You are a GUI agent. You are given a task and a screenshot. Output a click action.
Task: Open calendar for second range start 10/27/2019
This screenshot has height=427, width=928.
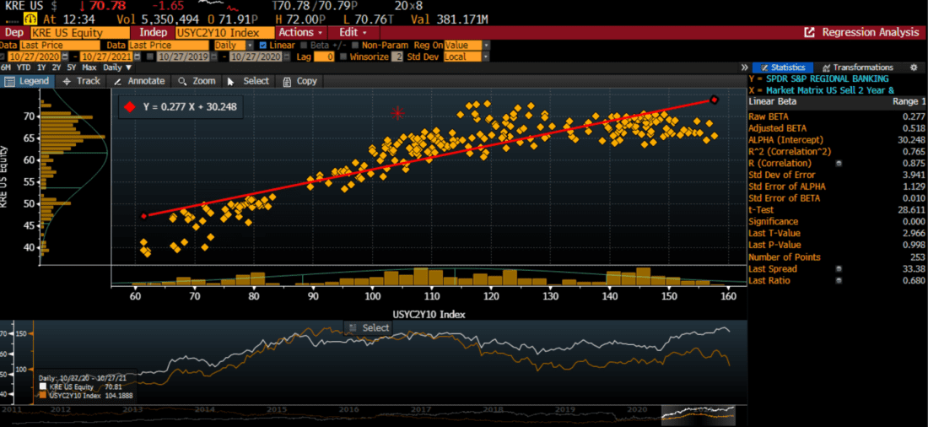click(214, 57)
